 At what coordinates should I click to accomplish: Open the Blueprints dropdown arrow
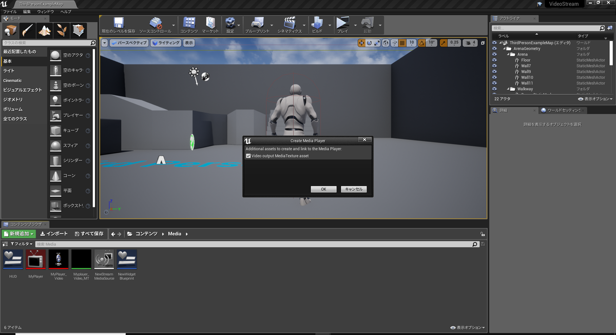point(273,25)
